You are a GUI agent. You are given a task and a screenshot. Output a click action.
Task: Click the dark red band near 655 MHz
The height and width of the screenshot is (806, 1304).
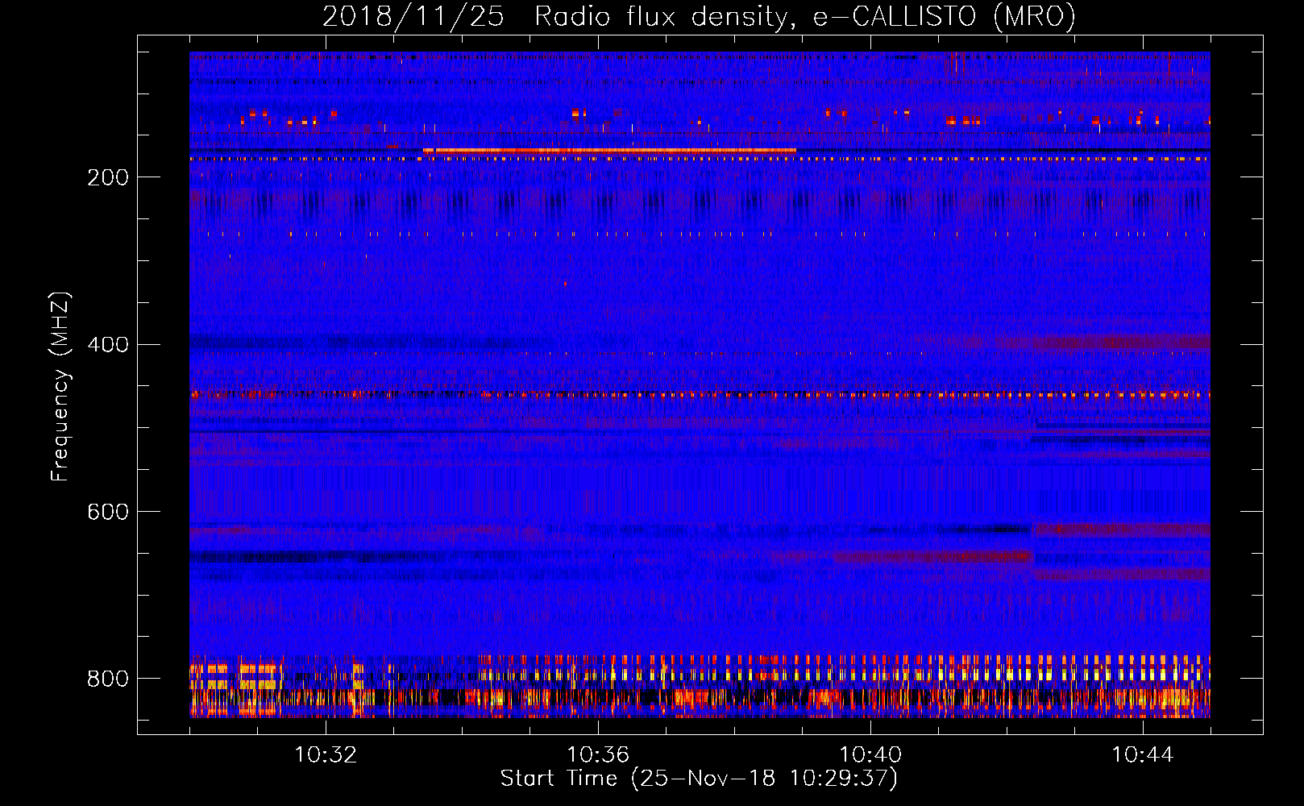point(933,557)
